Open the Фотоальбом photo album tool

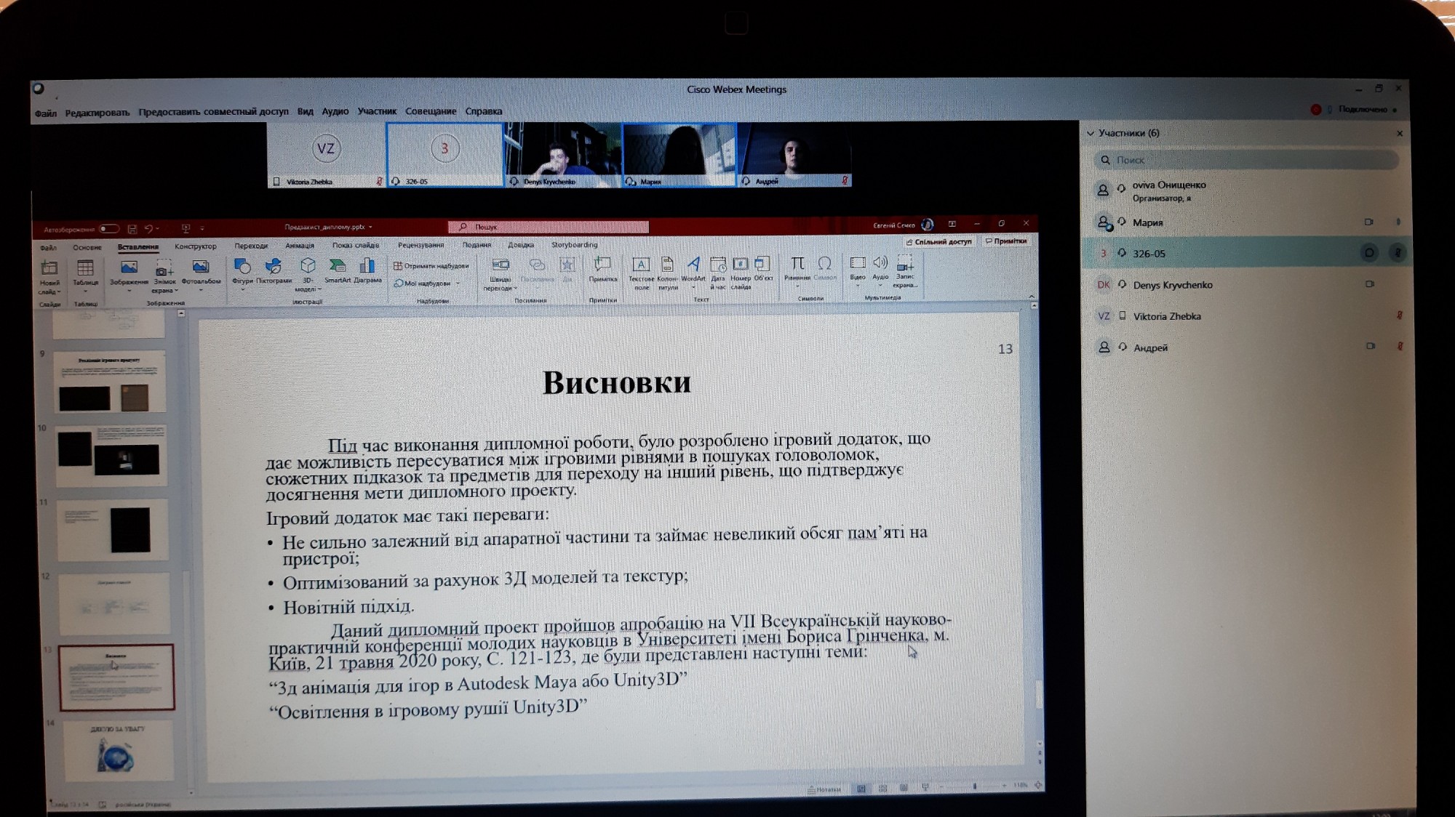201,275
